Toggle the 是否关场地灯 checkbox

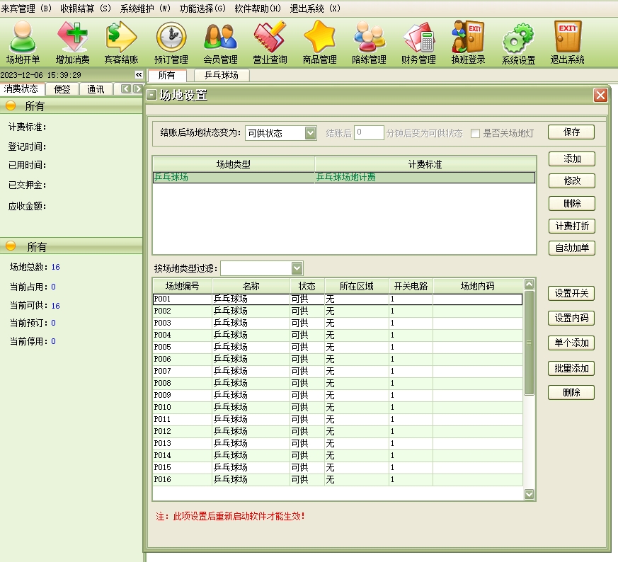pyautogui.click(x=476, y=133)
